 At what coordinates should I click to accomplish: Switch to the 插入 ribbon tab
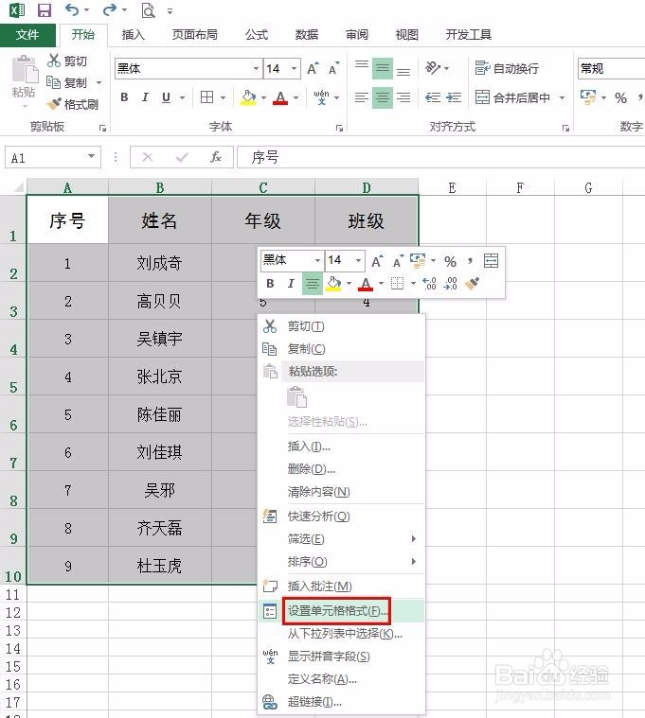click(133, 35)
